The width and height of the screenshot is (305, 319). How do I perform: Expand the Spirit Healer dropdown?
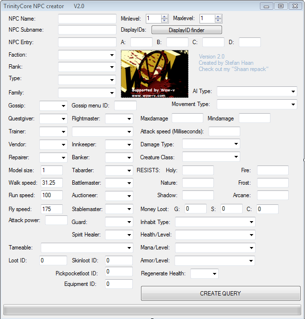click(119, 235)
